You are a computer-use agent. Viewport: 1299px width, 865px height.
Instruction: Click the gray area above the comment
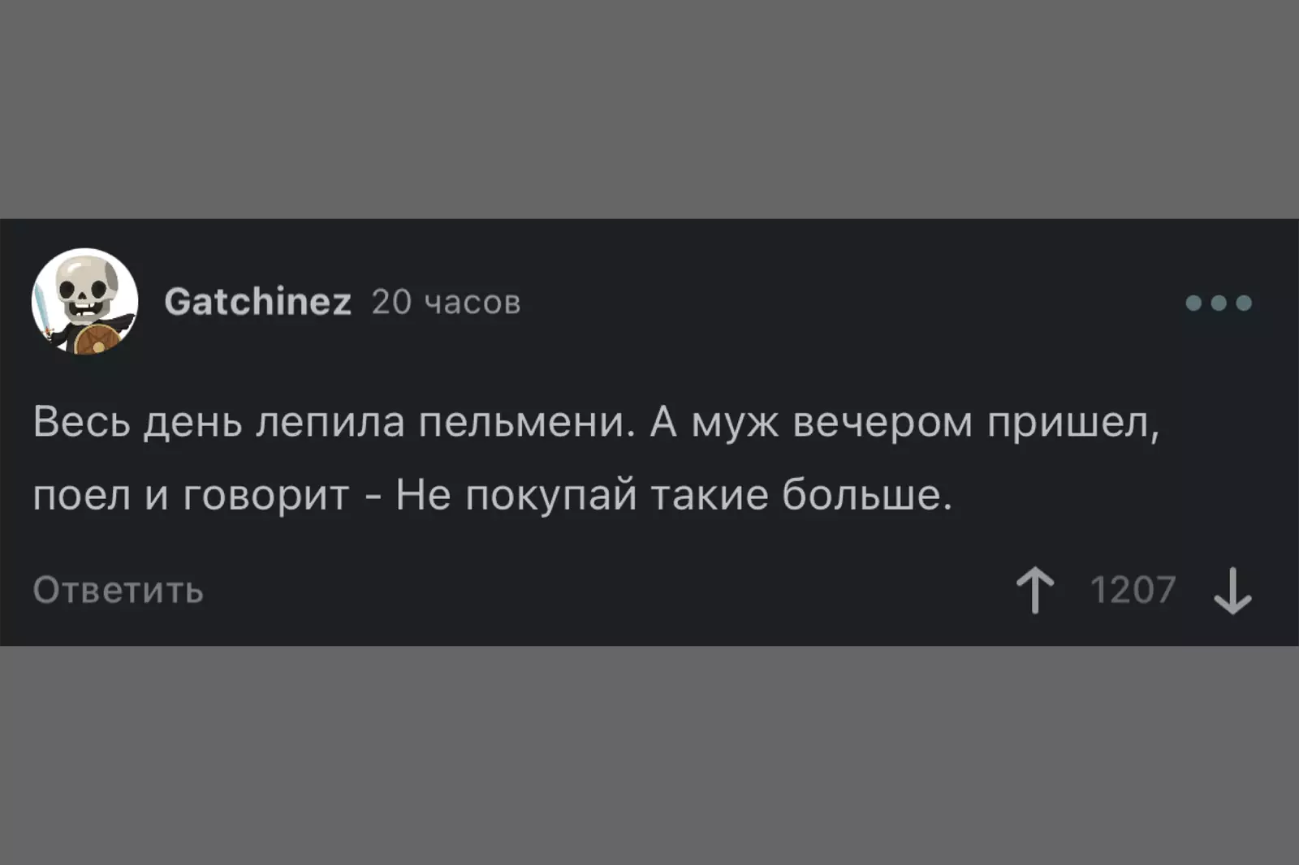click(649, 109)
